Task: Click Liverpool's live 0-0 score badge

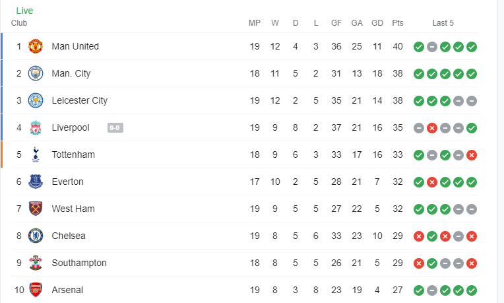Action: point(115,127)
